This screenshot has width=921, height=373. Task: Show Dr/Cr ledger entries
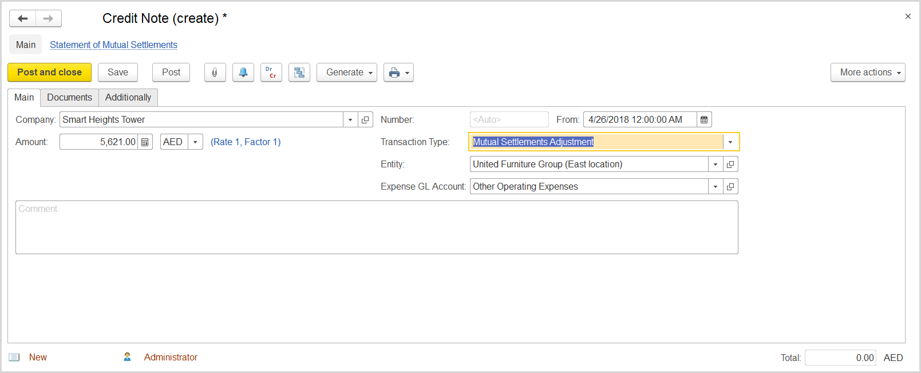(271, 73)
